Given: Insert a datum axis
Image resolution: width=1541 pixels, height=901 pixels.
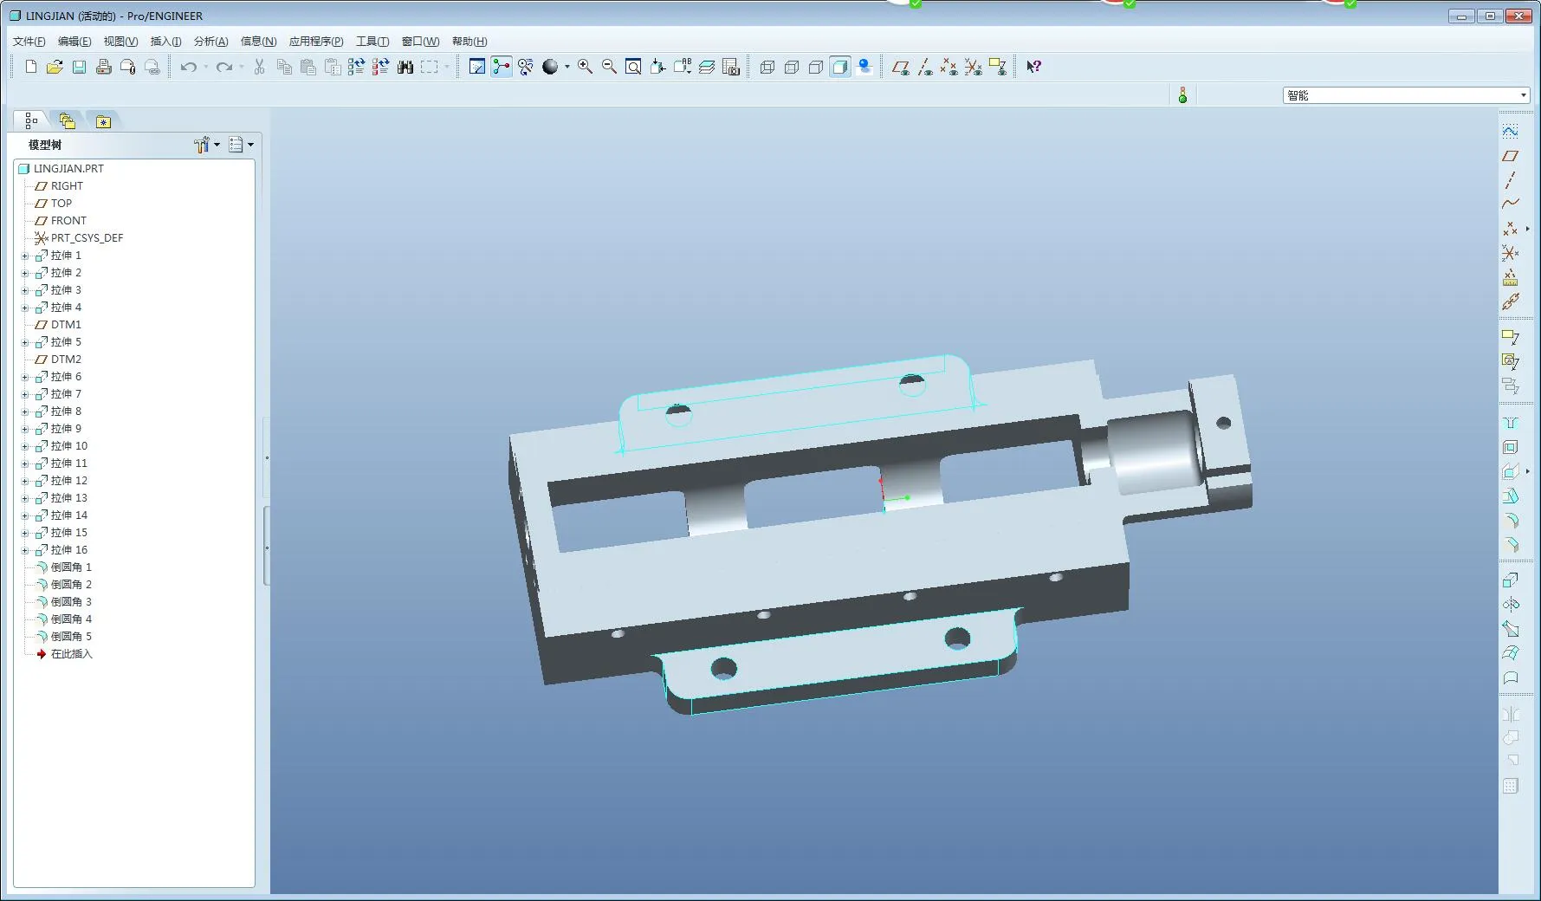Looking at the screenshot, I should click(1510, 180).
